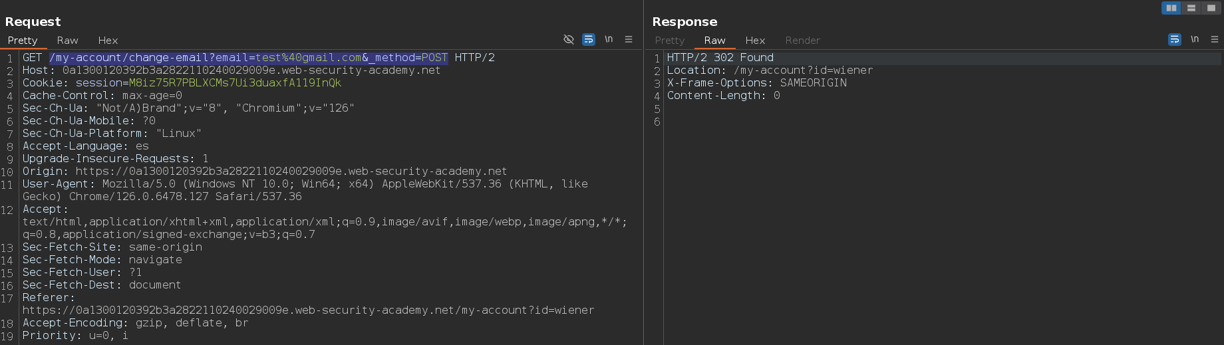Select the combined tabbed layout icon
The height and width of the screenshot is (345, 1224).
[1211, 8]
